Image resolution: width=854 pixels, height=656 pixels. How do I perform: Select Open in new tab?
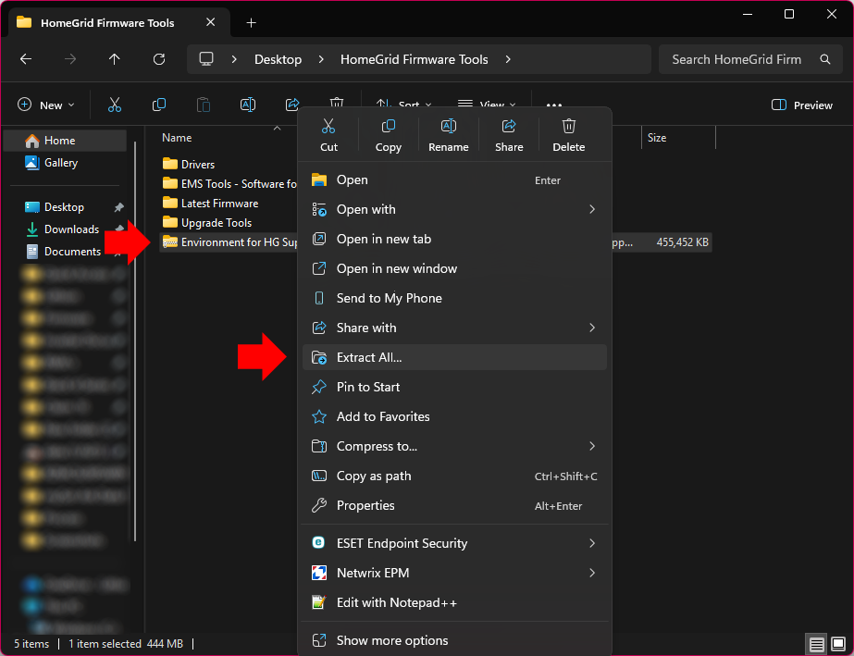pos(454,239)
